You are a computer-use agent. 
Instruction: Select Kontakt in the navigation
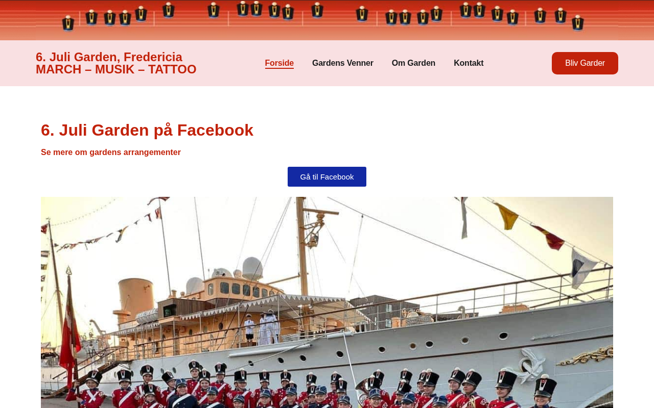click(469, 63)
